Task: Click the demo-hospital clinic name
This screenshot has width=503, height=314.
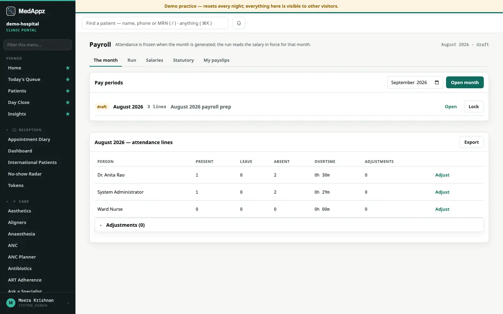Action: pyautogui.click(x=23, y=24)
